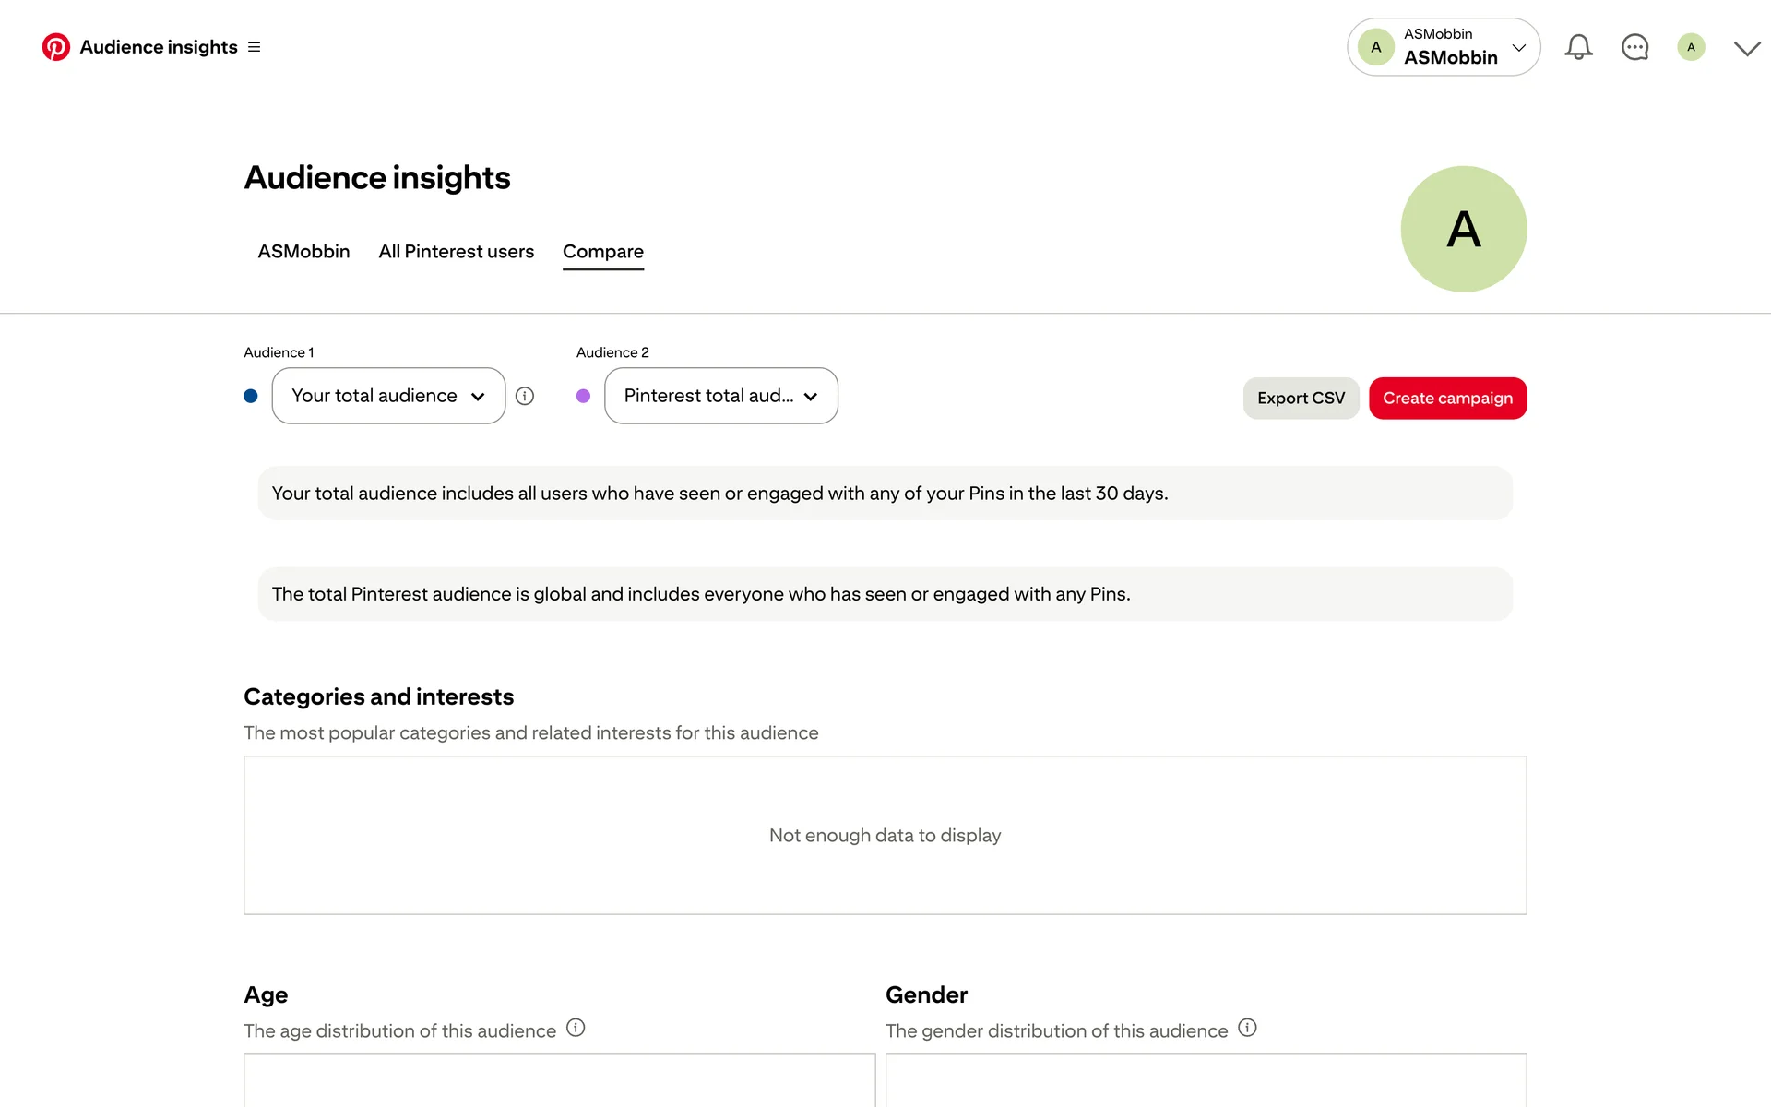Click the blue Audience 1 color dot
This screenshot has width=1771, height=1107.
click(x=251, y=396)
